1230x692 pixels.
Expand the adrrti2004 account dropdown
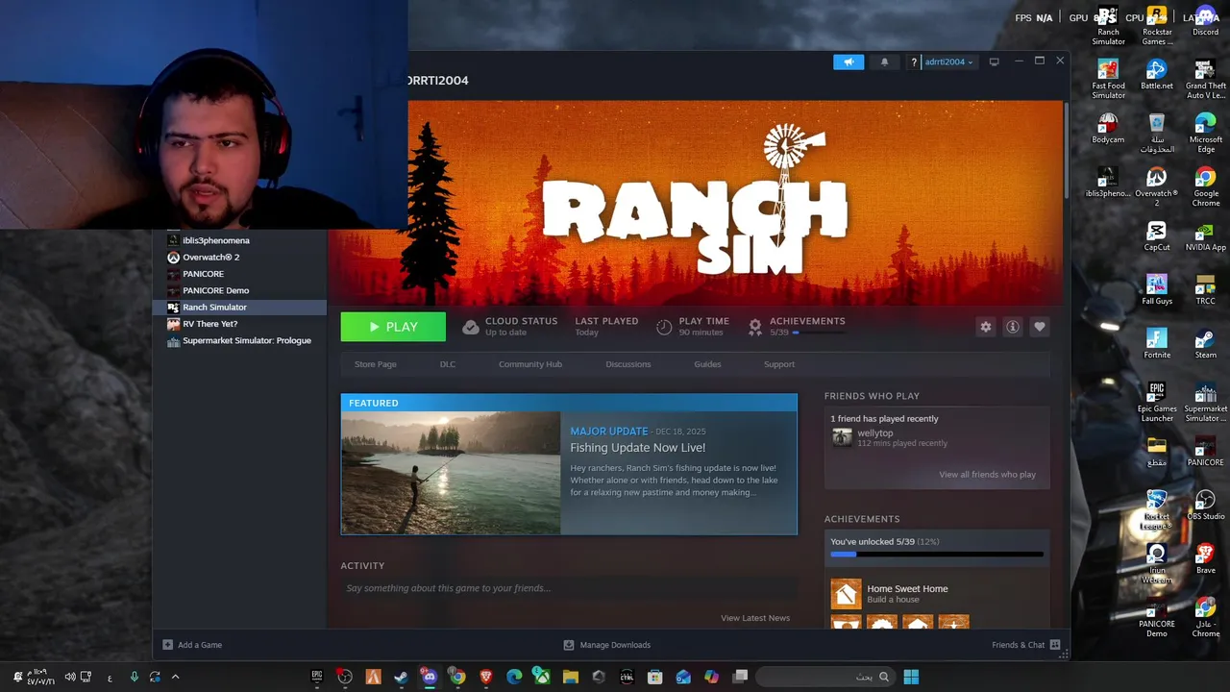(x=948, y=62)
